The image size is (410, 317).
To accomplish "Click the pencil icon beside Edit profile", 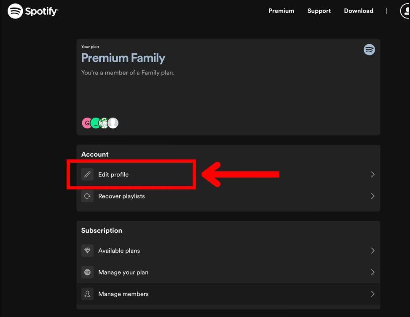I will 87,174.
